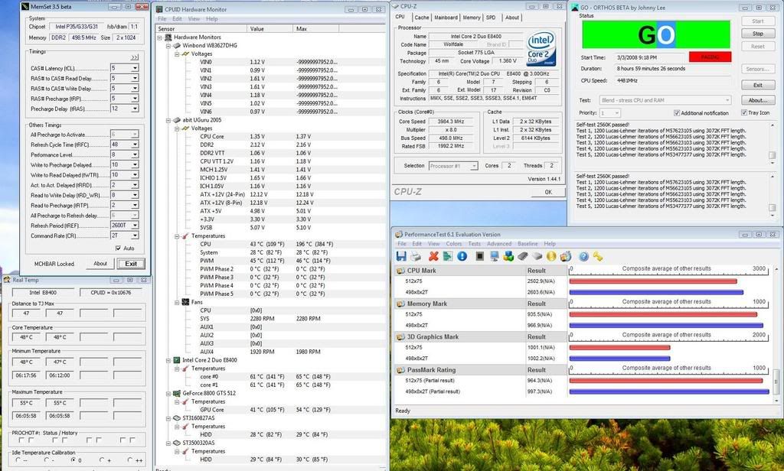Click the green sheet icon in PerformanceTest toolbar
This screenshot has width=784, height=471.
coord(447,256)
